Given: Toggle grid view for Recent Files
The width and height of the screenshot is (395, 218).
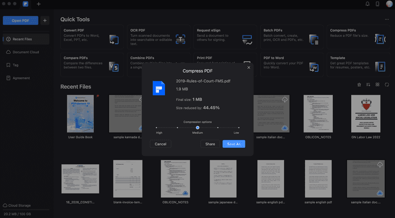Looking at the screenshot, I should pyautogui.click(x=378, y=85).
